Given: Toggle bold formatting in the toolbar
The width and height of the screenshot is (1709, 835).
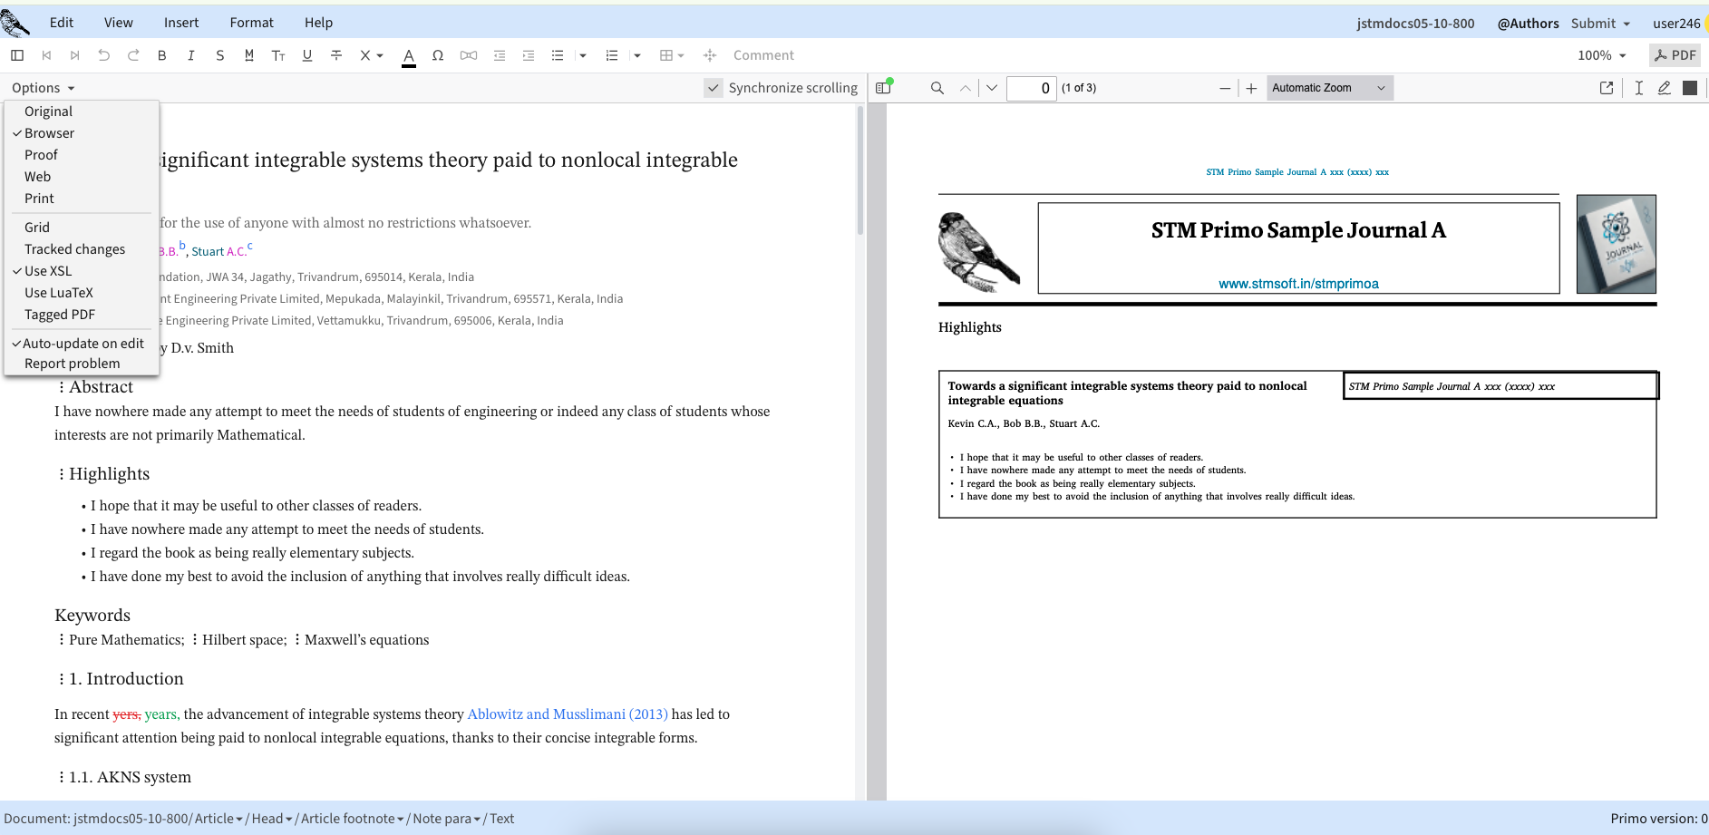Looking at the screenshot, I should (162, 55).
